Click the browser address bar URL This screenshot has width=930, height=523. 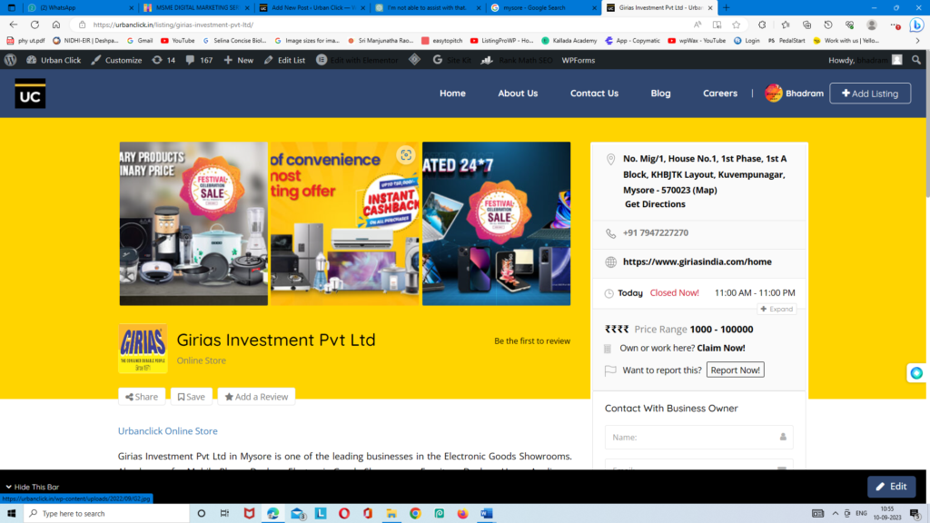(173, 25)
